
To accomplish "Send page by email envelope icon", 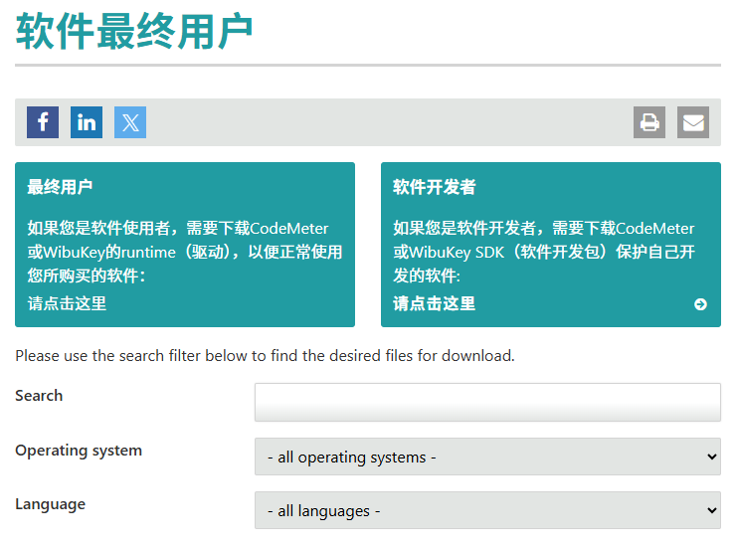I will pyautogui.click(x=693, y=122).
